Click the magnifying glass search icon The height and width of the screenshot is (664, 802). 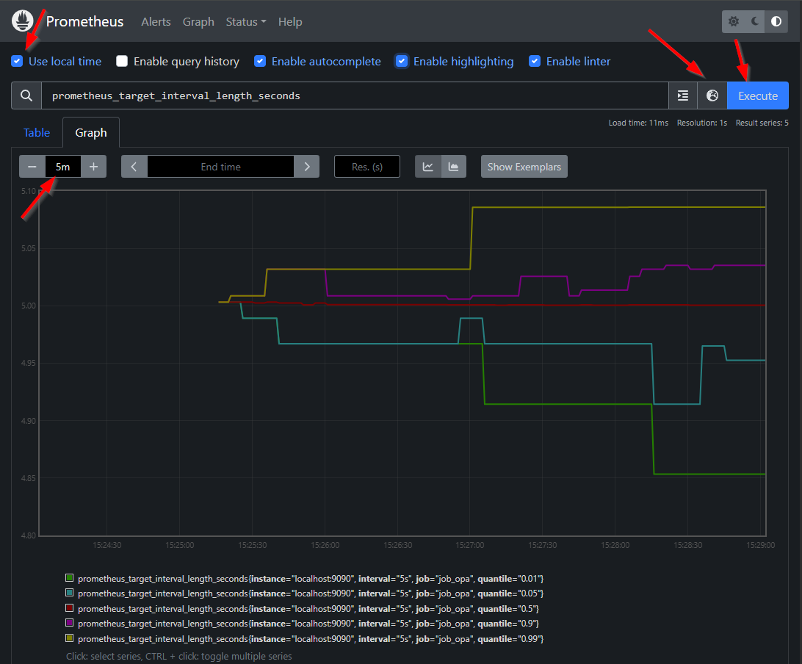[x=26, y=95]
